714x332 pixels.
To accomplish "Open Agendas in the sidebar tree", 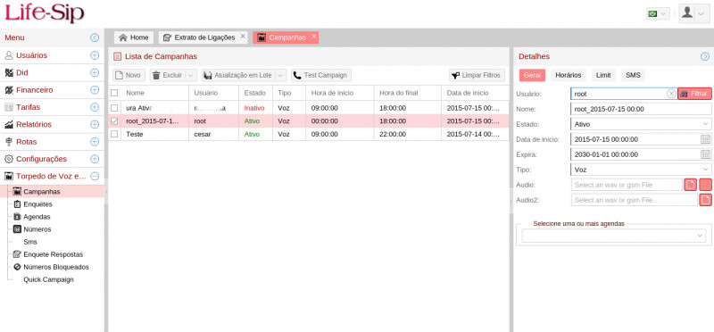I will point(37,217).
